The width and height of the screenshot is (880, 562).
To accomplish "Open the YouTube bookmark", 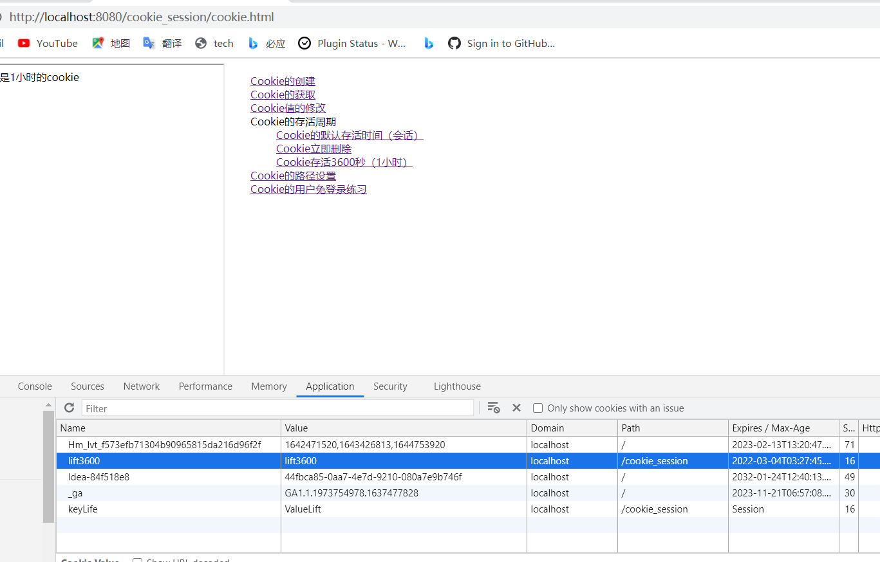I will 48,43.
